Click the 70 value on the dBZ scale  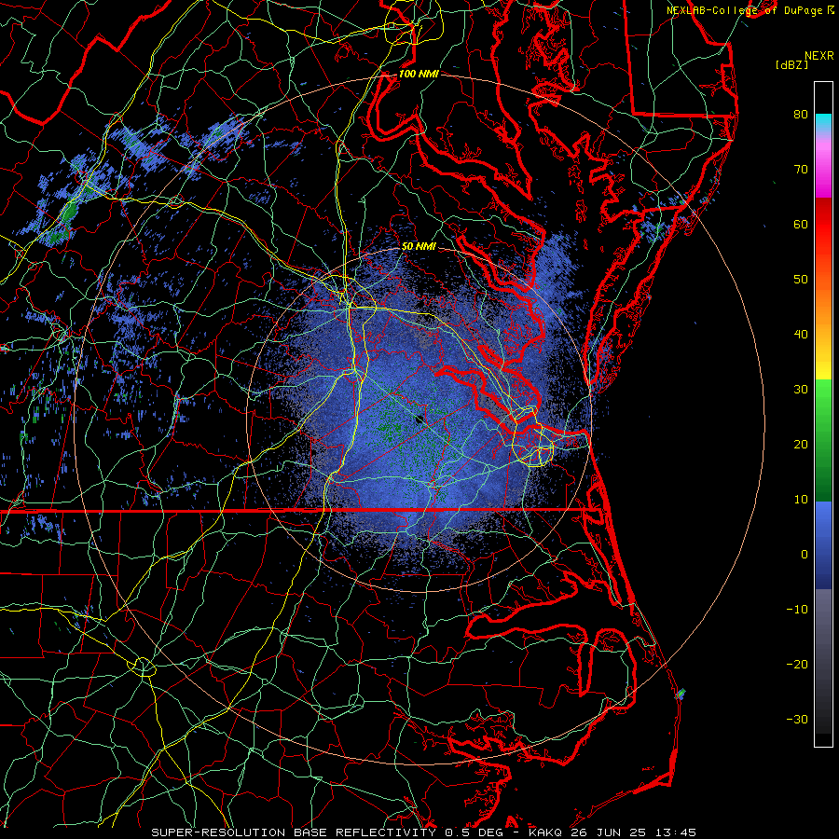[x=801, y=169]
